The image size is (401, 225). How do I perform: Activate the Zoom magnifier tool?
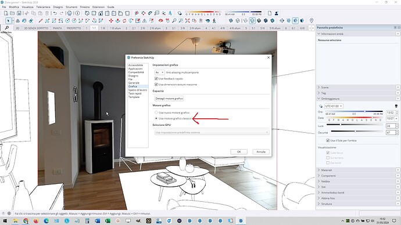(x=174, y=21)
